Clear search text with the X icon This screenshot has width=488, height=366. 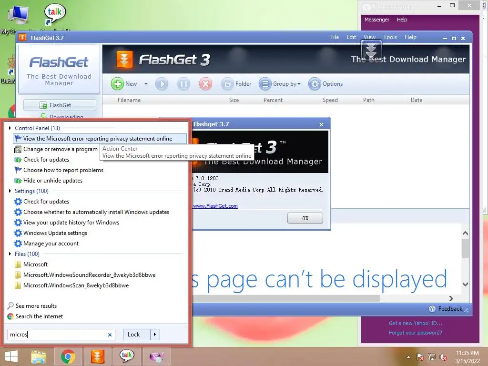110,335
